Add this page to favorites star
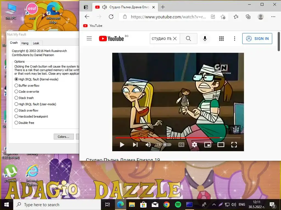 (223, 17)
